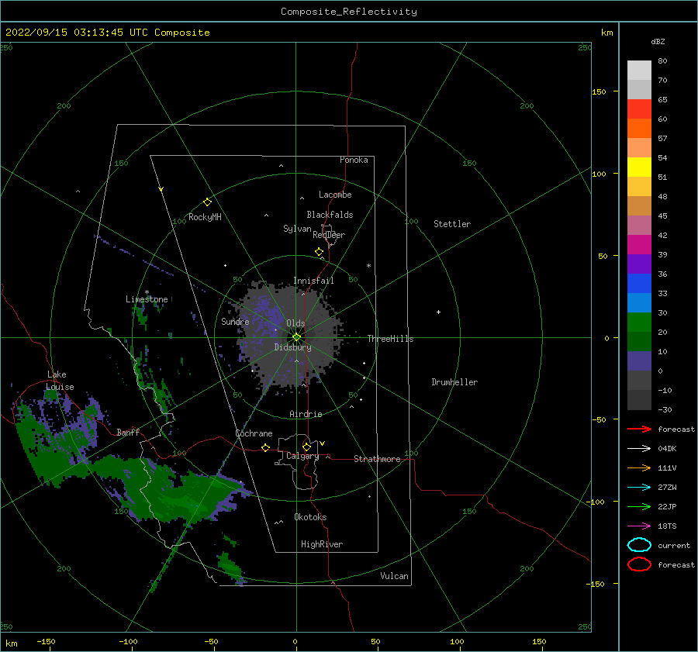Click the asterisk marker above Limestone

pyautogui.click(x=147, y=292)
